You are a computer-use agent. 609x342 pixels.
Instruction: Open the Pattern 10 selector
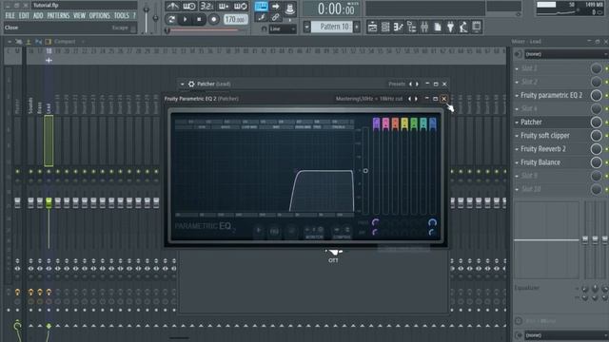click(332, 27)
